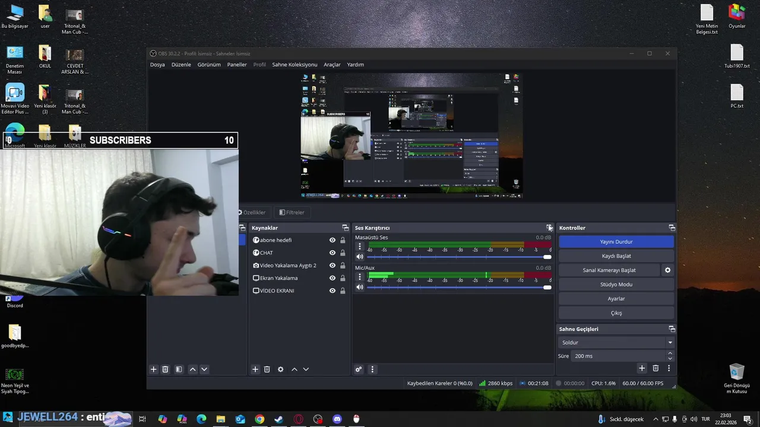760x427 pixels.
Task: Click the add source plus icon in Kaynaklar
Action: 255,369
